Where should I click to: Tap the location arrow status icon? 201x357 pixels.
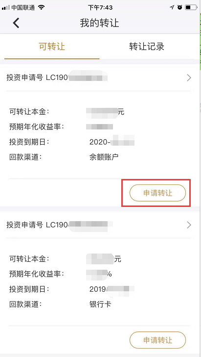pos(172,7)
